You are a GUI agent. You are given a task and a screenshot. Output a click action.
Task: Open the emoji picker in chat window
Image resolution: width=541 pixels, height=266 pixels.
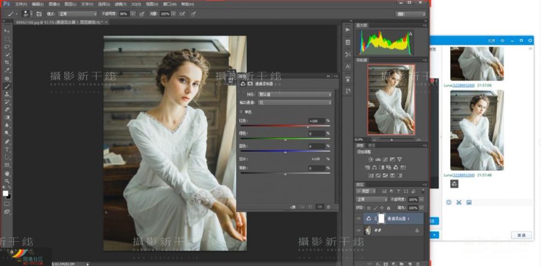coord(448,202)
